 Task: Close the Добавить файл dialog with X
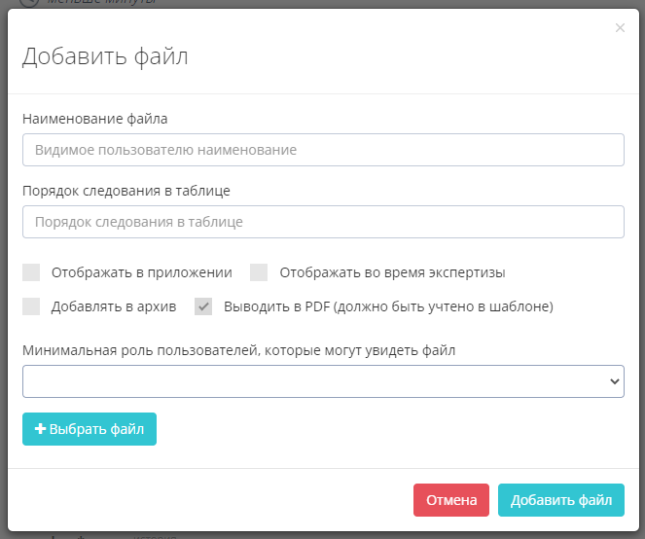tap(620, 28)
